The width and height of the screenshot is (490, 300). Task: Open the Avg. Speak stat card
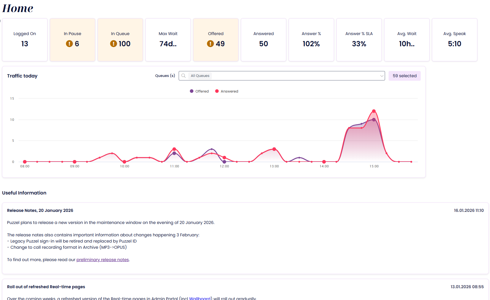pos(454,40)
